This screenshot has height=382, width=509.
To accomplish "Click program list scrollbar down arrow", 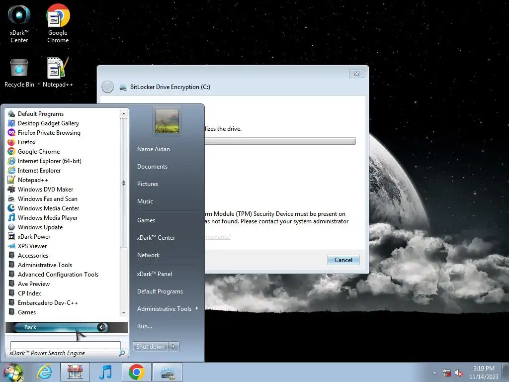I will coord(123,312).
